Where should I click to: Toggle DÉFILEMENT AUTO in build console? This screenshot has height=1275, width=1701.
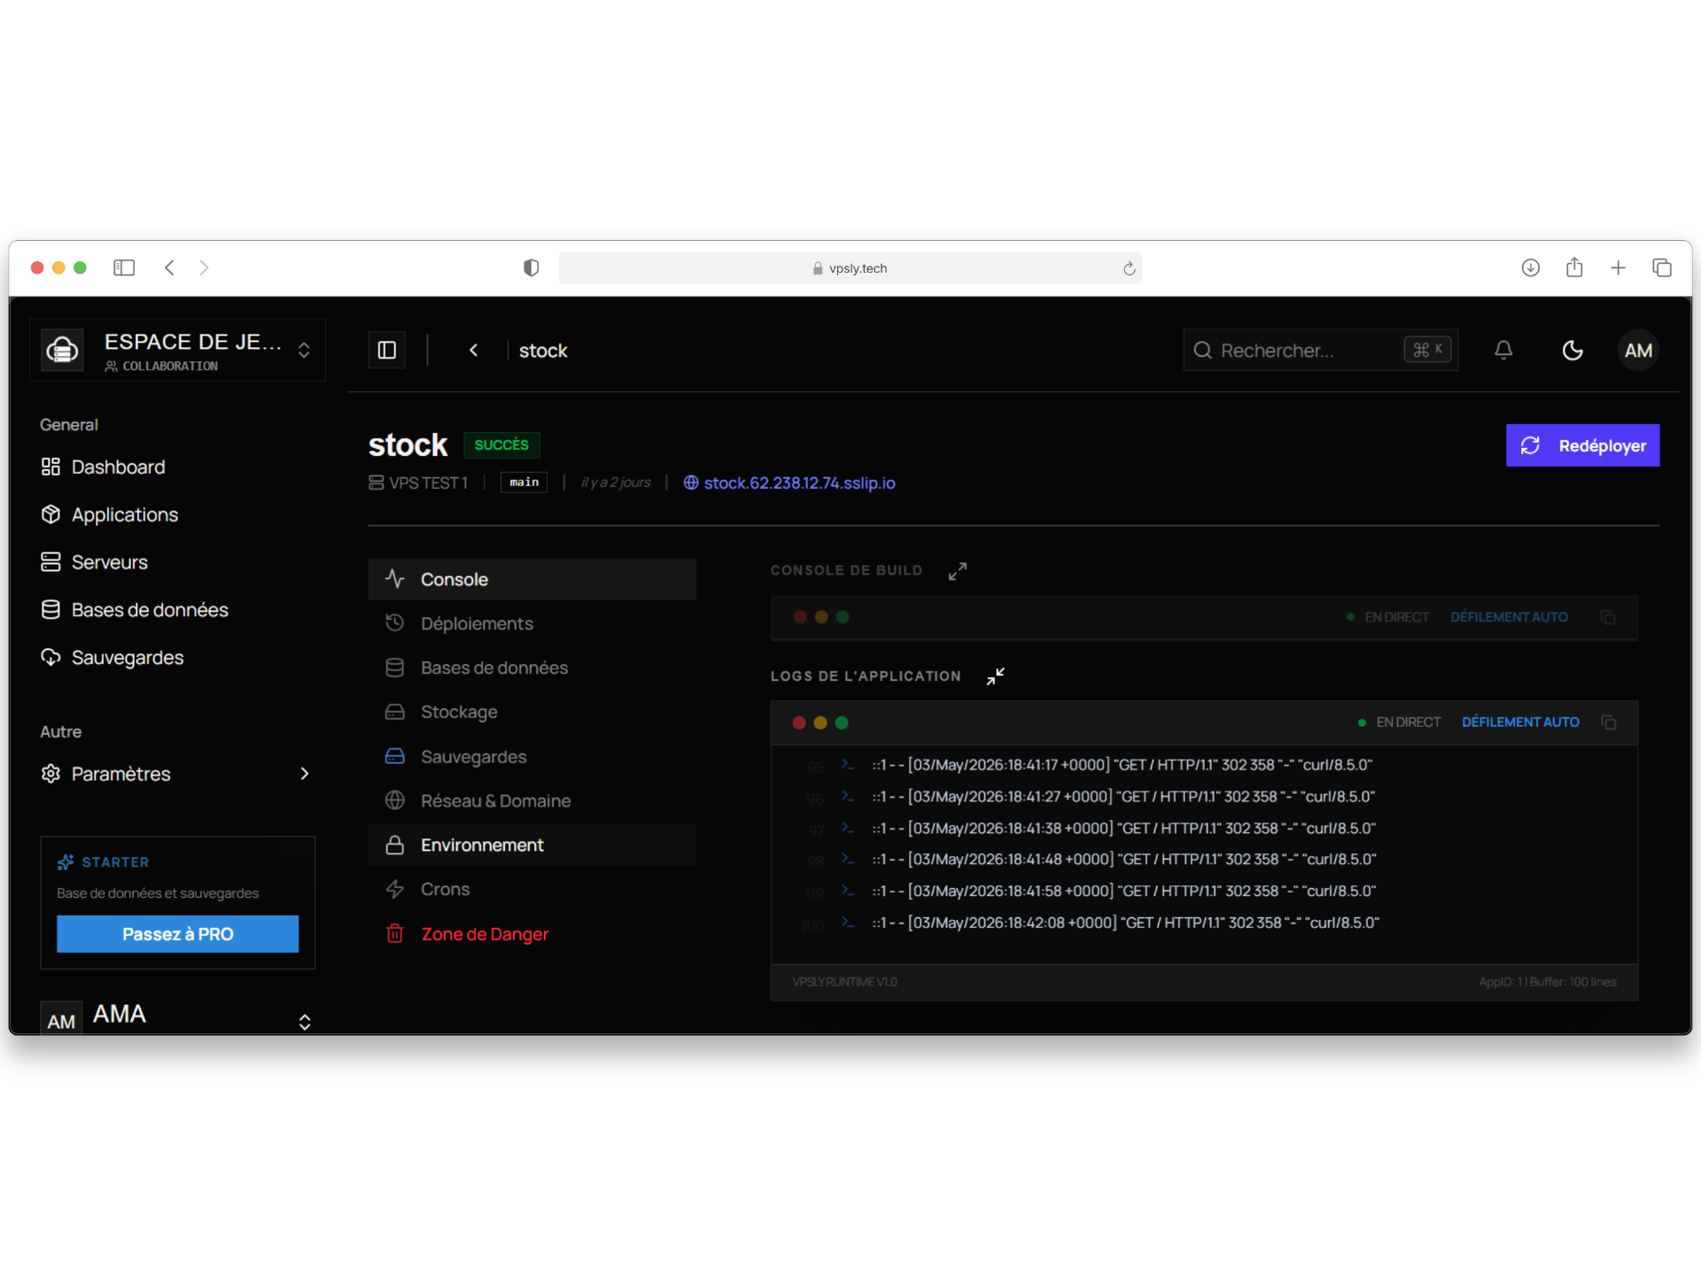(1509, 617)
